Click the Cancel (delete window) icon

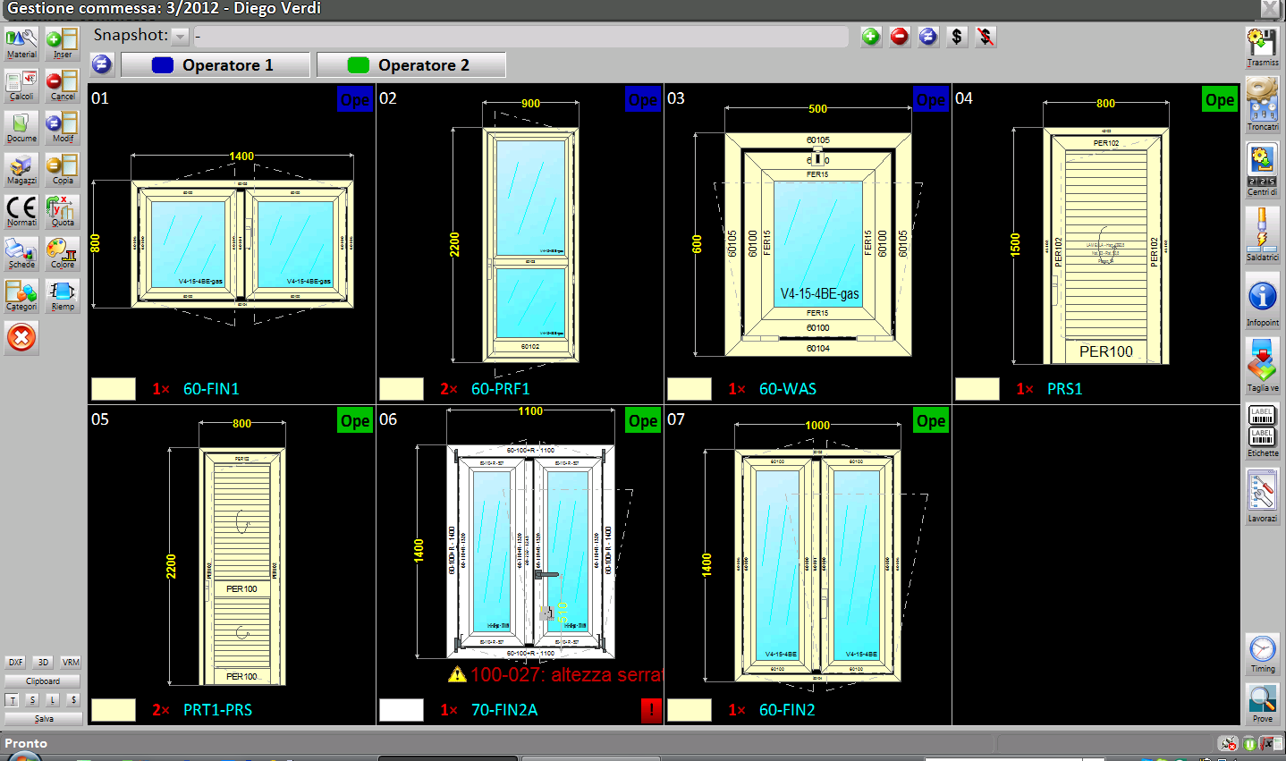point(63,86)
